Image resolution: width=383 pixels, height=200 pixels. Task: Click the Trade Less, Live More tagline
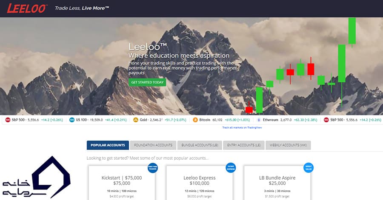click(82, 8)
